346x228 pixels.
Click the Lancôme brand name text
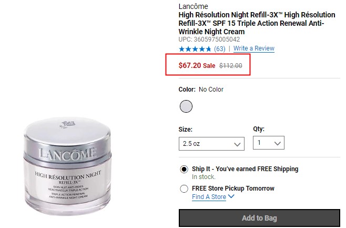(x=193, y=6)
